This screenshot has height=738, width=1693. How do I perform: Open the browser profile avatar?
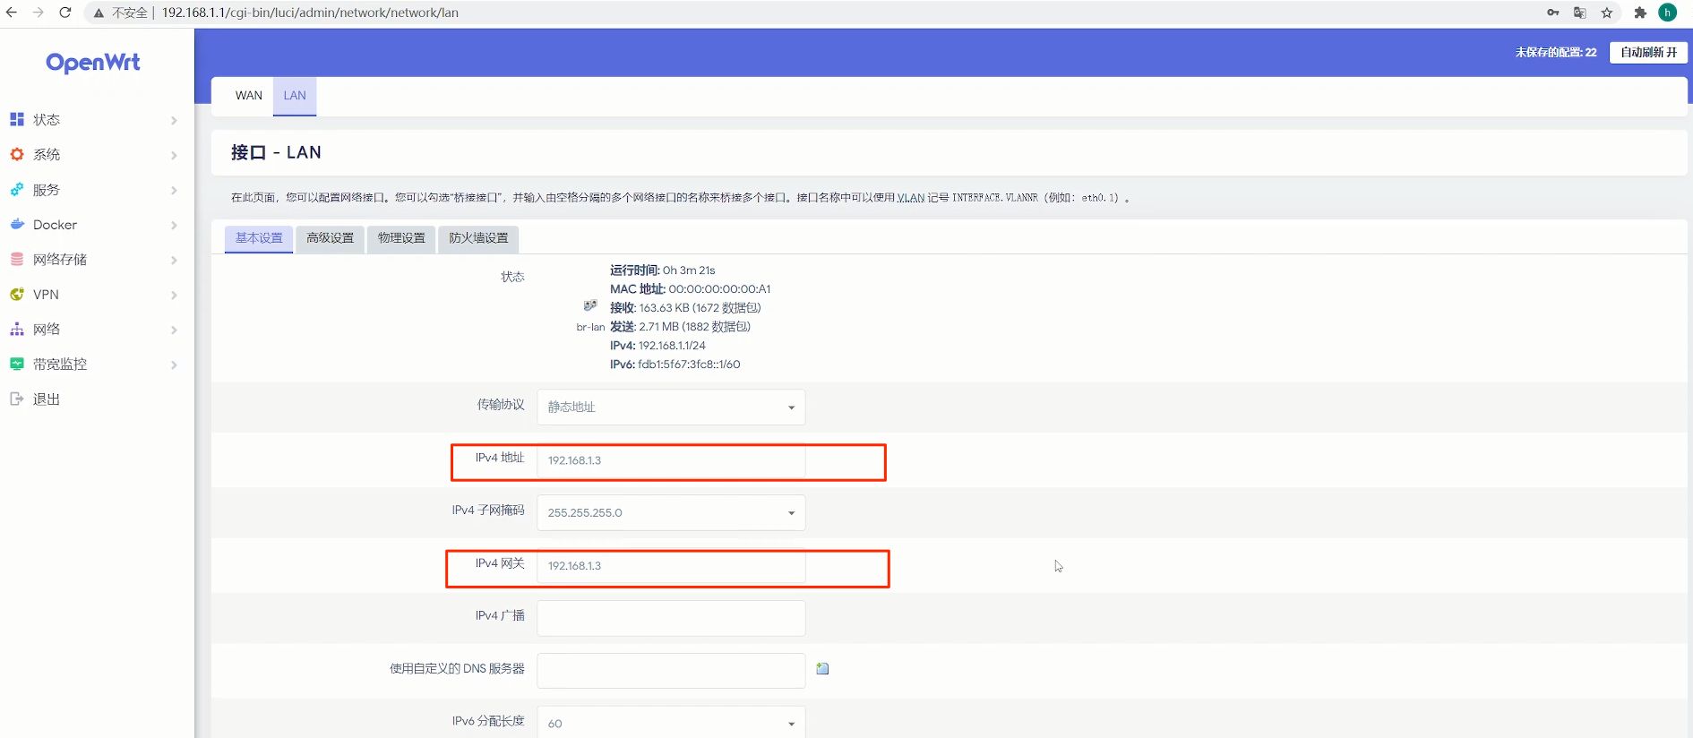(1667, 13)
